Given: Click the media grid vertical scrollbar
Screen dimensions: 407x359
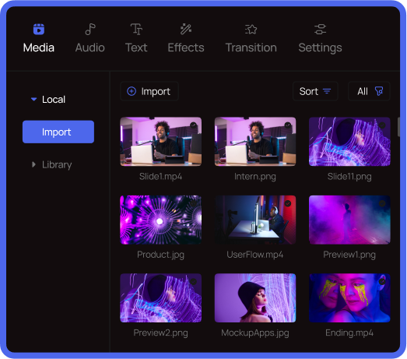Looking at the screenshot, I should 398,127.
